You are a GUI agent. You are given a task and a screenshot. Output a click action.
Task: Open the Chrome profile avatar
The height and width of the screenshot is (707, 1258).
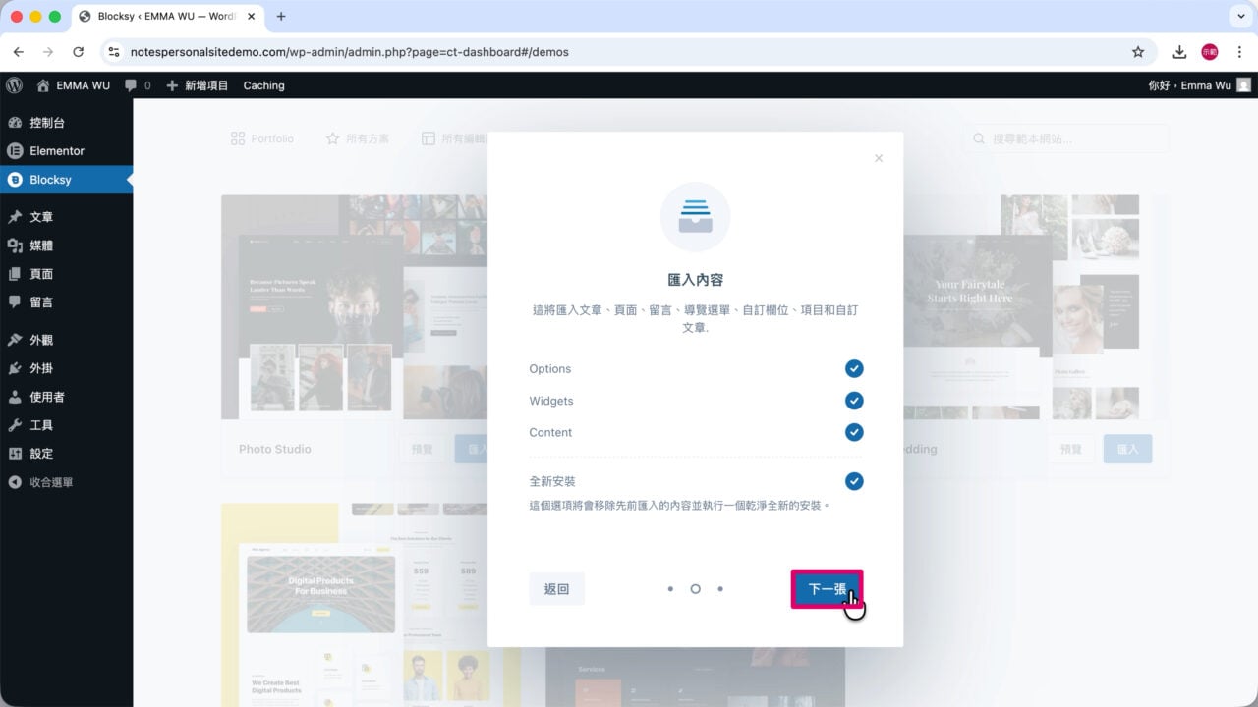pos(1210,52)
